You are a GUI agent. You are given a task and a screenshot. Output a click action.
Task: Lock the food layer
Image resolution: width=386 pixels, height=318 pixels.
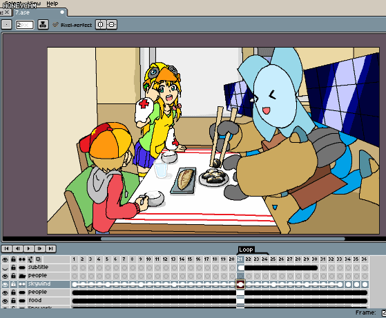[x=13, y=301]
